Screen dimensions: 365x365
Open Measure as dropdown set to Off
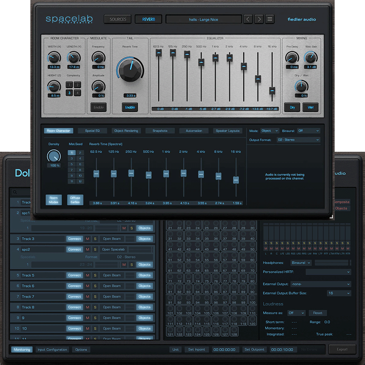point(296,313)
